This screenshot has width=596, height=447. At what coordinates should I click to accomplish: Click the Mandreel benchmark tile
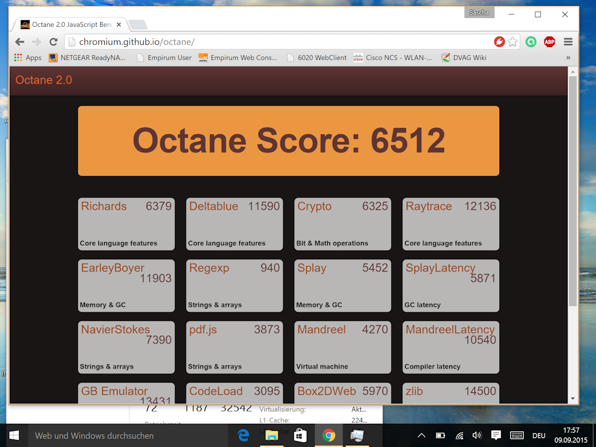(343, 347)
